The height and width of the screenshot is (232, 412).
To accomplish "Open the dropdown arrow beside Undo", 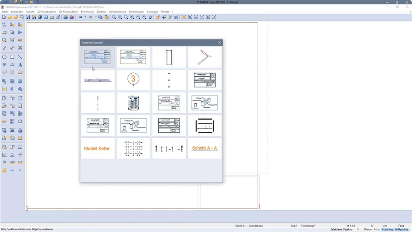I will pos(85,17).
